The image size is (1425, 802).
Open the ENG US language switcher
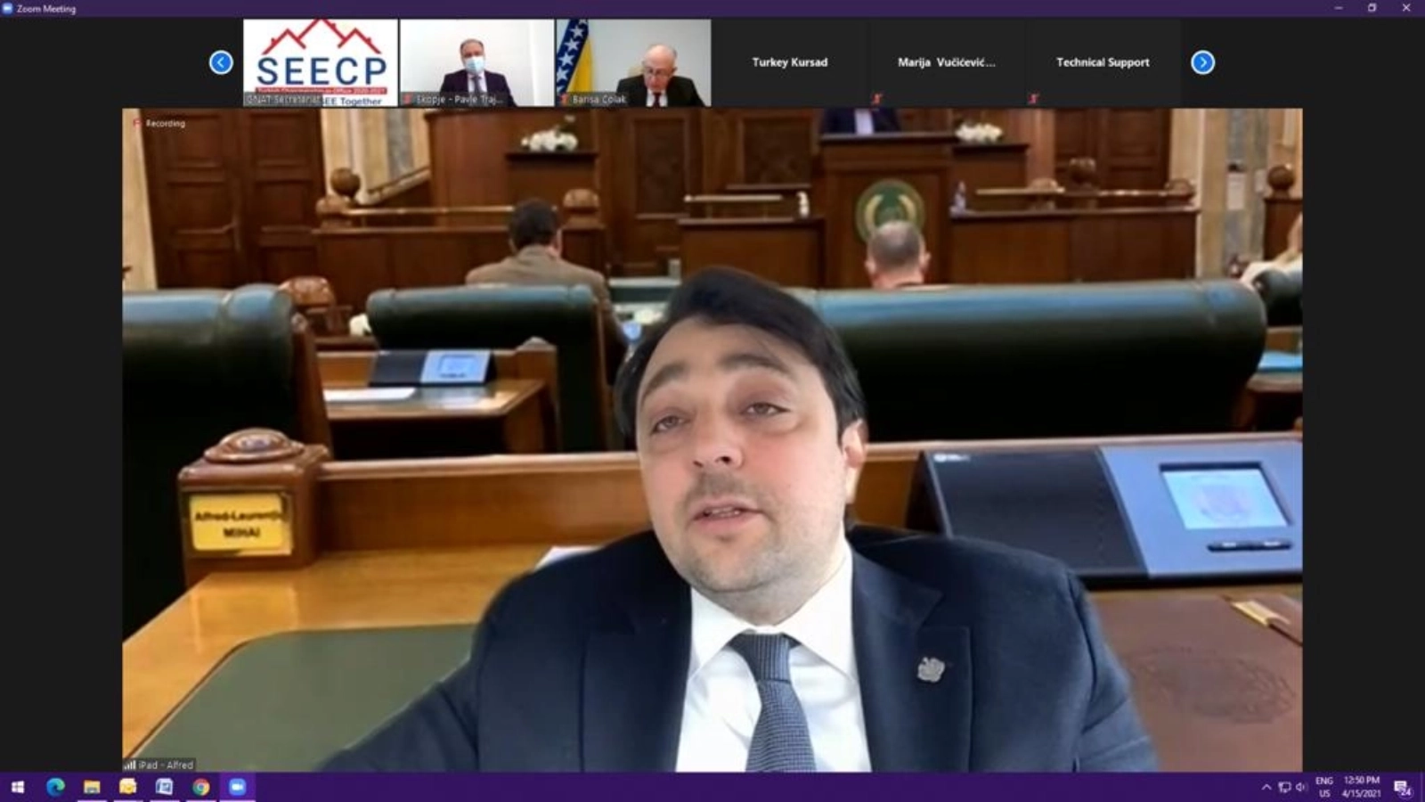pos(1324,787)
